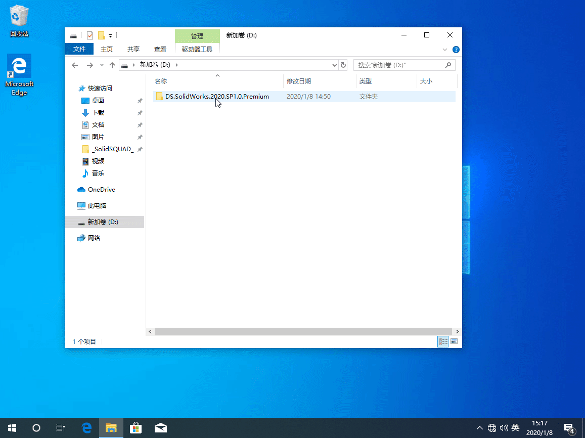Sort by the 类型 column header
This screenshot has height=438, width=585.
[386, 81]
